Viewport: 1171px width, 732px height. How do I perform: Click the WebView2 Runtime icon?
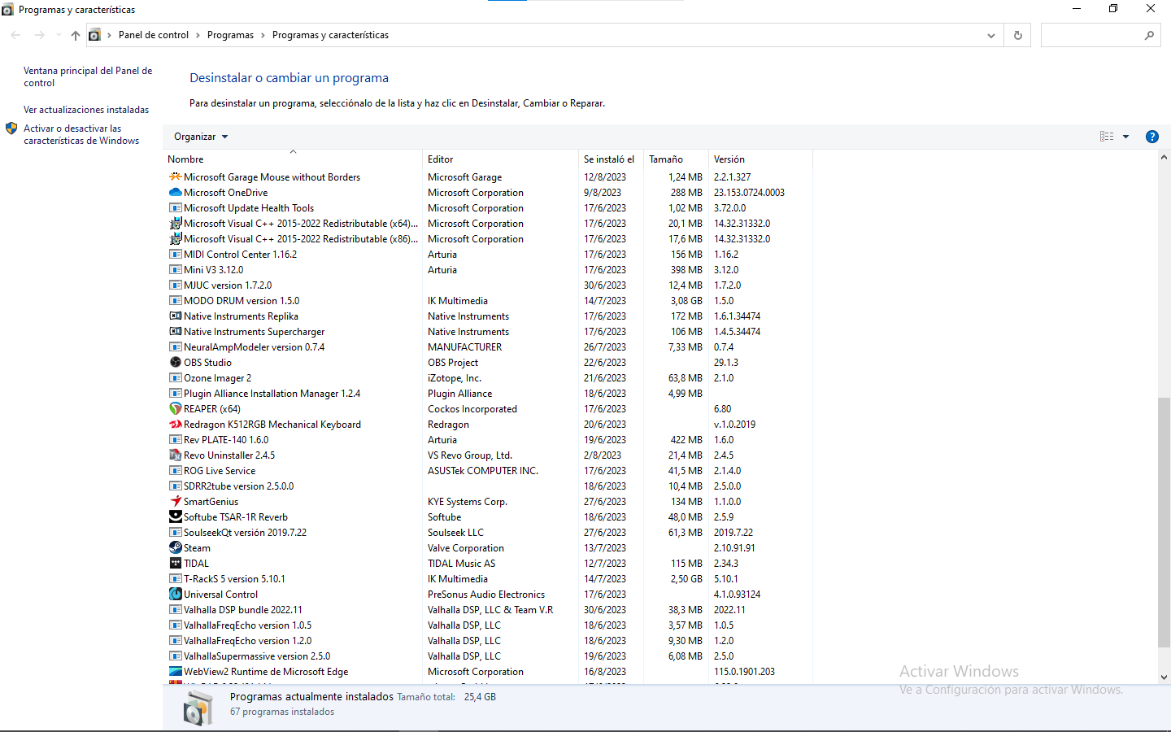coord(175,672)
